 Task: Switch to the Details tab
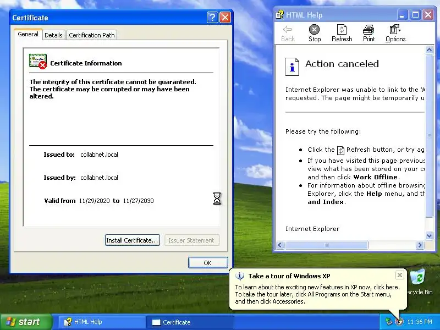pyautogui.click(x=53, y=35)
